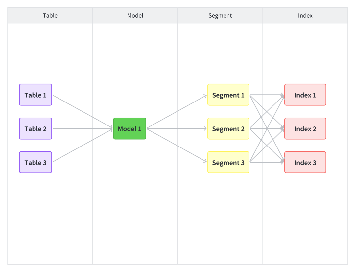Select the arrow from Model 1 to Segment 2
The height and width of the screenshot is (272, 355).
pyautogui.click(x=177, y=129)
